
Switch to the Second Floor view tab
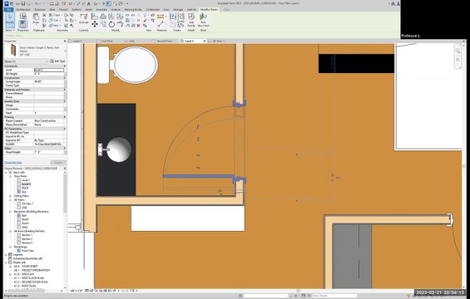click(x=164, y=41)
